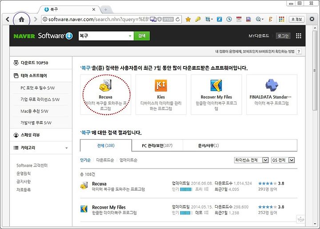The height and width of the screenshot is (229, 320).
Task: Open the zoom tool dropdown arrow
Action: click(x=263, y=20)
